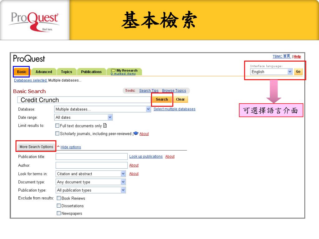The width and height of the screenshot is (319, 239).
Task: Open the Interface language dropdown
Action: pyautogui.click(x=271, y=72)
